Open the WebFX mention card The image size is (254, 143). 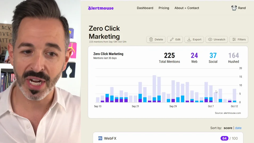[168, 138]
